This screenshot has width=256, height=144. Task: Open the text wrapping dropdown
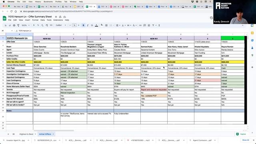point(129,25)
